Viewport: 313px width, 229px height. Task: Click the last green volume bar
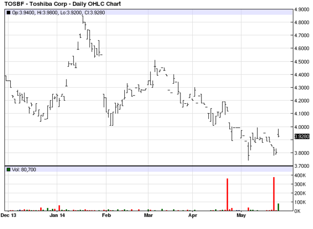tap(278, 207)
